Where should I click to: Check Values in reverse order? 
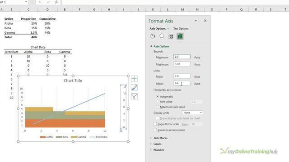(x=155, y=130)
